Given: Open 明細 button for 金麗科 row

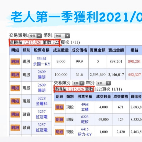Looking at the screenshot, I should [15, 101].
